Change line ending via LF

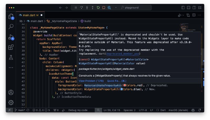coord(152,110)
